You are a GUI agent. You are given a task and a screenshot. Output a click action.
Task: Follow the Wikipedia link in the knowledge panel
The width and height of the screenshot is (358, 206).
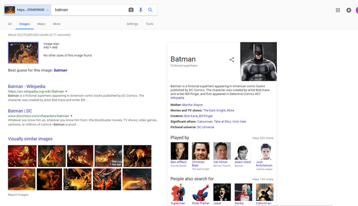[x=177, y=98]
